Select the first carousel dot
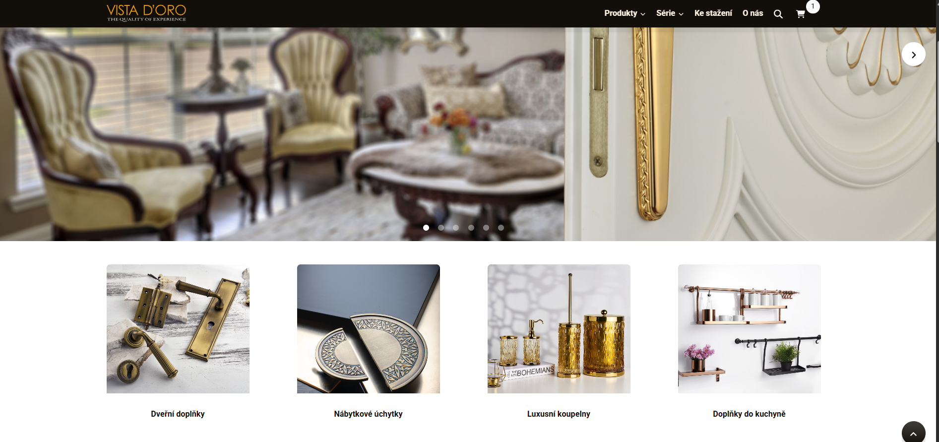This screenshot has width=939, height=442. [426, 228]
